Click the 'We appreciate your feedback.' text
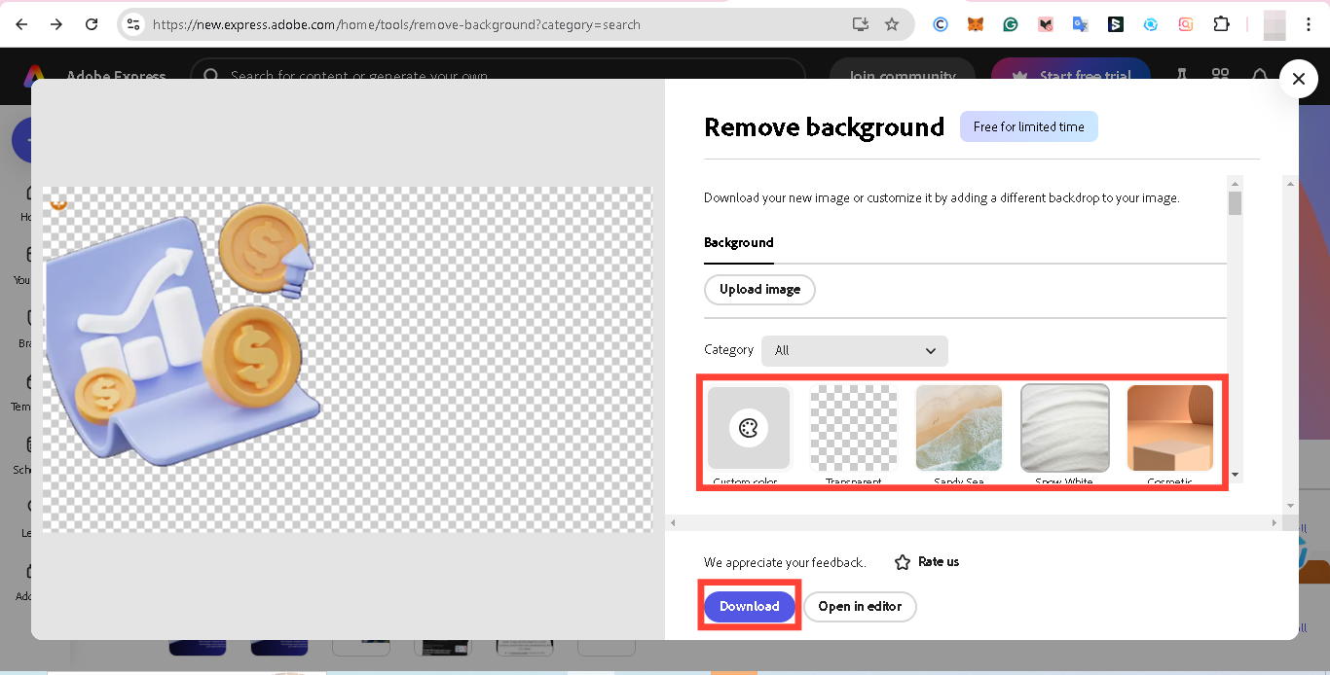This screenshot has width=1330, height=675. tap(785, 562)
